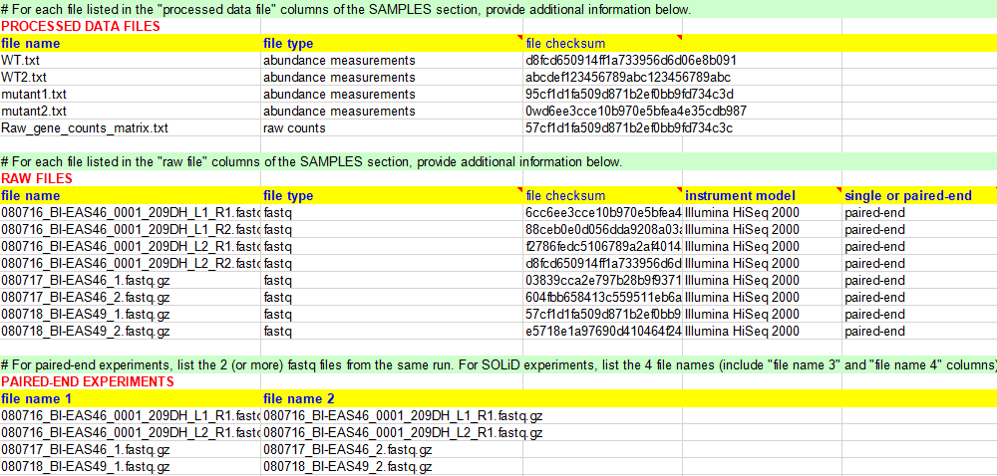Viewport: 997px width, 476px height.
Task: Select the Raw_gene_counts_matrix.txt cell
Action: (x=85, y=128)
